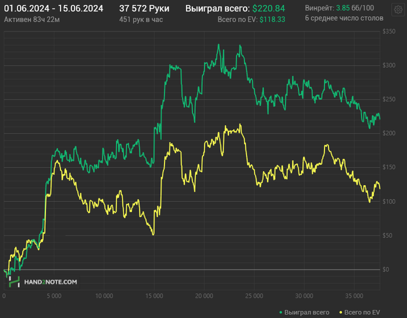The height and width of the screenshot is (318, 407).
Task: Click the $350 y-axis label
Action: click(389, 31)
